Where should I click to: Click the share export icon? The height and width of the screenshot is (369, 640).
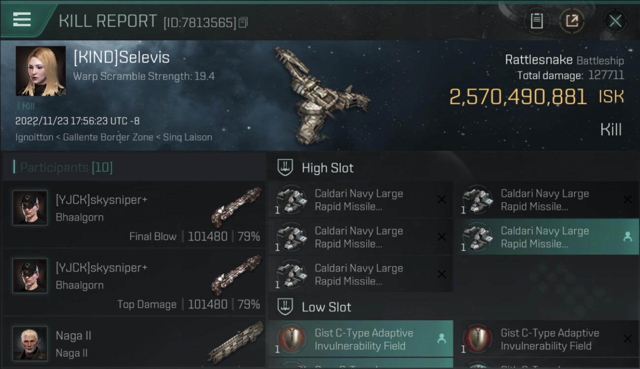click(x=572, y=21)
